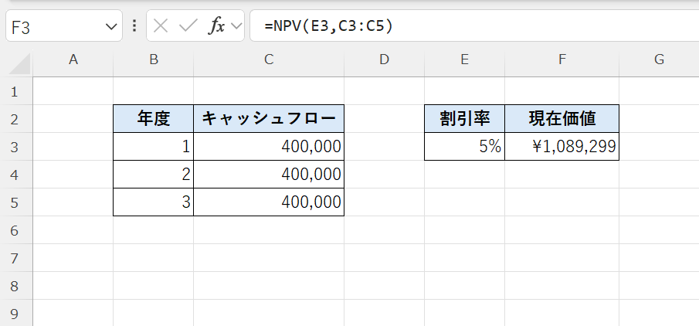Select the 年度 header cell
The height and width of the screenshot is (326, 699).
coord(153,119)
